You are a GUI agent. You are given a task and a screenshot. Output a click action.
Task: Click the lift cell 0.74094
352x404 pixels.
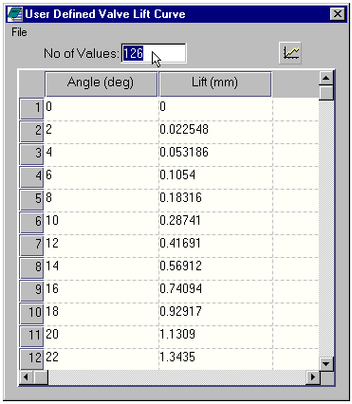[x=215, y=290]
